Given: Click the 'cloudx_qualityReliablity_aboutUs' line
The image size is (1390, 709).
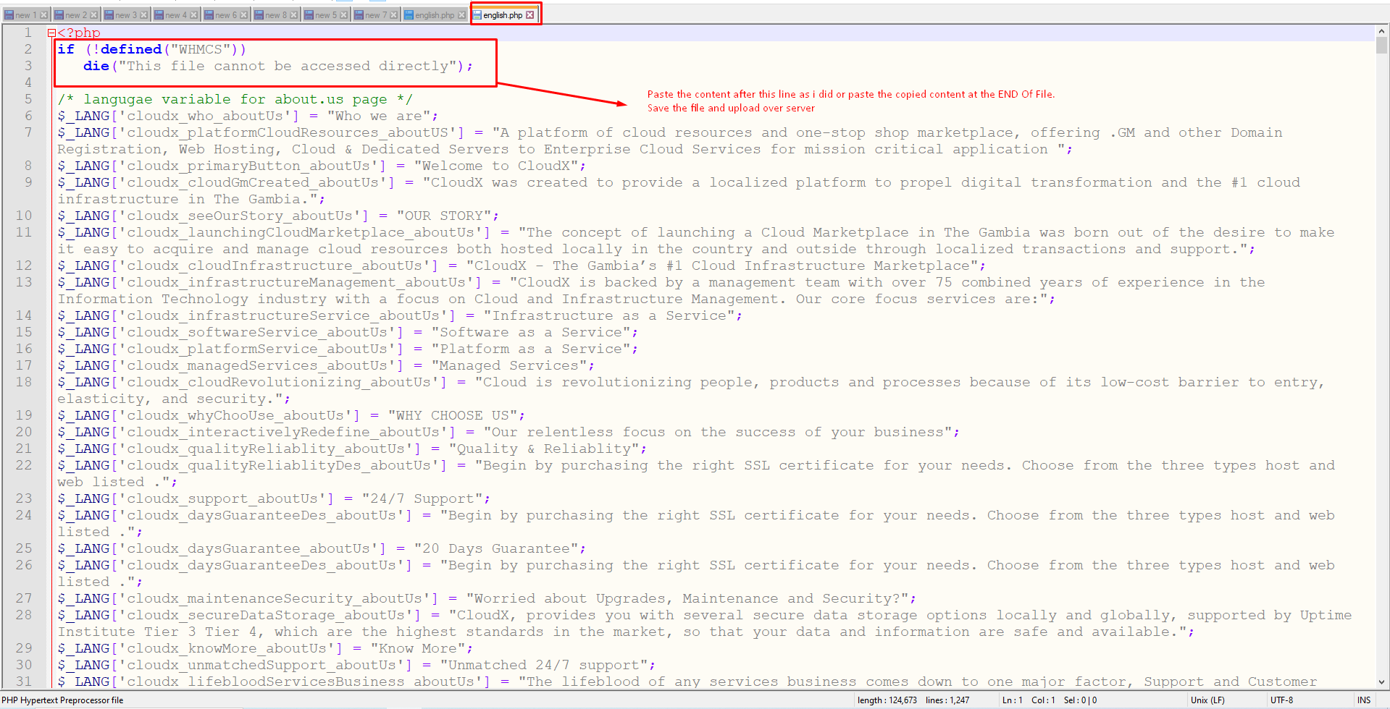Looking at the screenshot, I should click(352, 449).
